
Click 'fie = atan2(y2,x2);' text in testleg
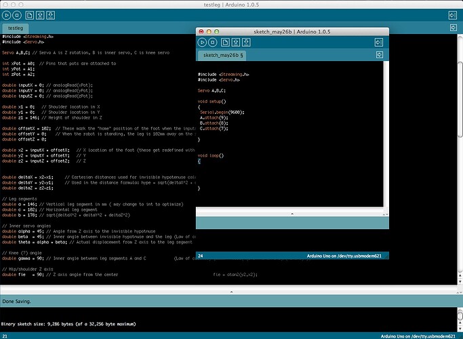tap(235, 275)
